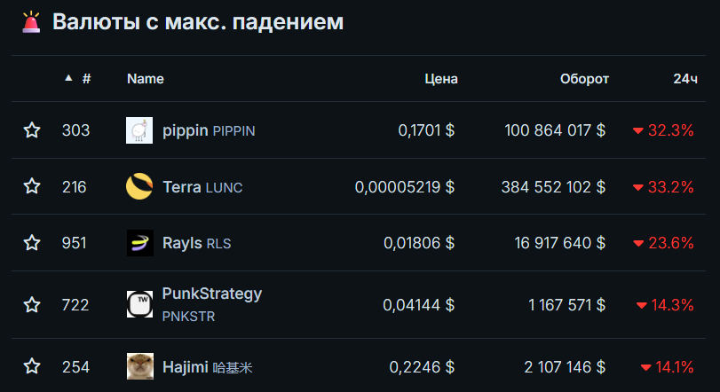Sort by rank using # column header

pyautogui.click(x=86, y=79)
